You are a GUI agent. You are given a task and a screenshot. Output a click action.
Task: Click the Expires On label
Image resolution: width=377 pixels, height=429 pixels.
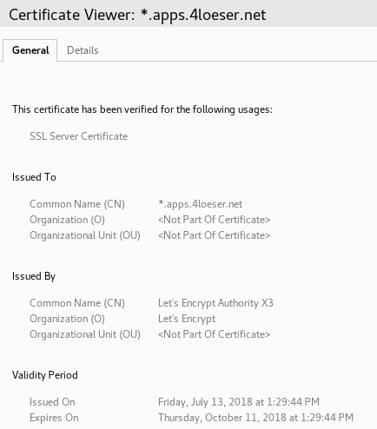[x=54, y=418]
